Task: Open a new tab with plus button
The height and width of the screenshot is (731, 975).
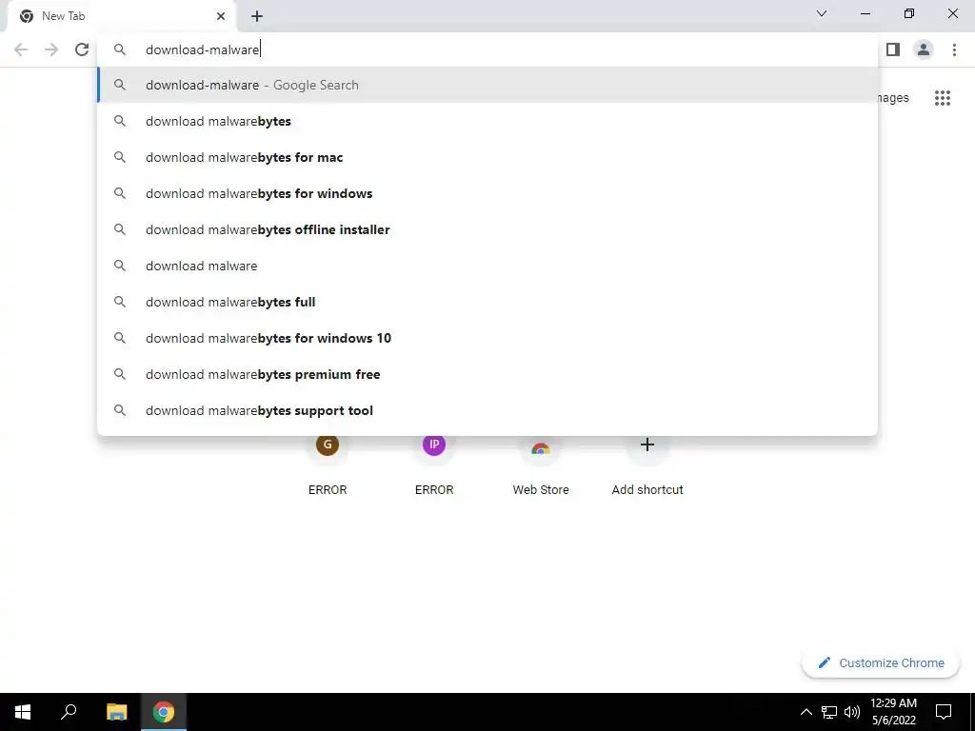Action: click(257, 17)
